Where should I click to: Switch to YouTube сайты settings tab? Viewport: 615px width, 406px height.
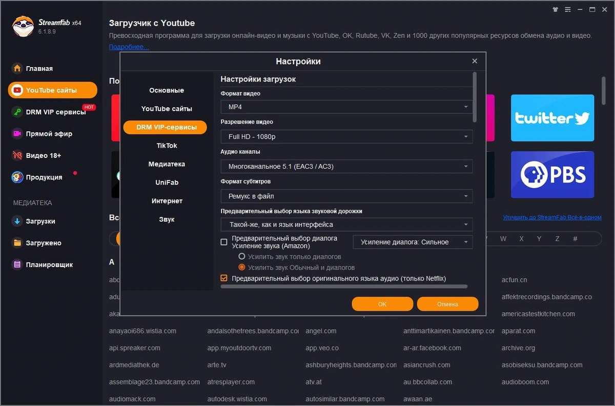coord(167,109)
